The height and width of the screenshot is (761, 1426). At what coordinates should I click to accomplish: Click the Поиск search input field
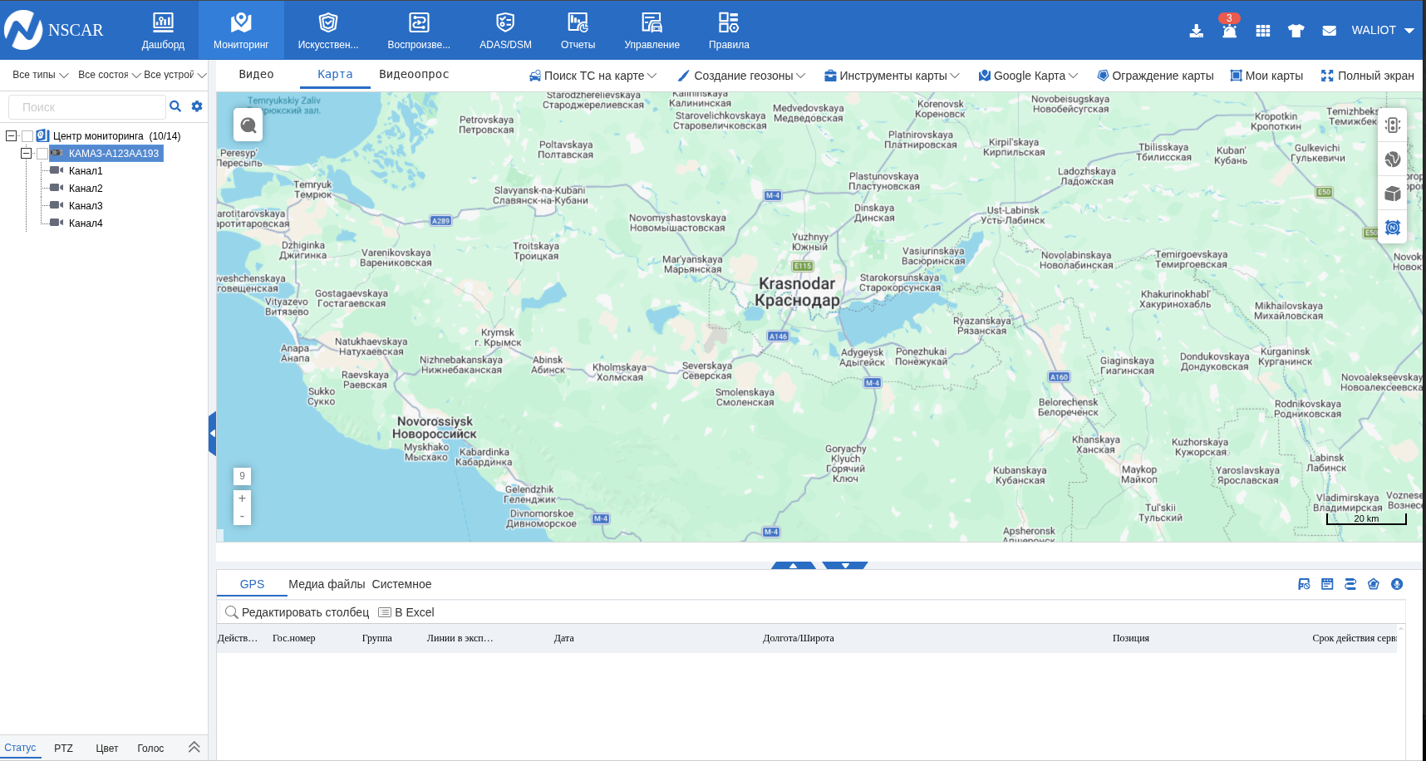(x=87, y=107)
